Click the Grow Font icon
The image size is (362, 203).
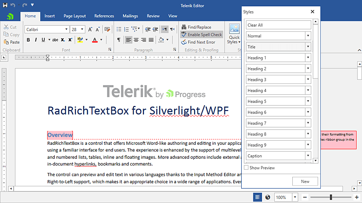pos(90,29)
